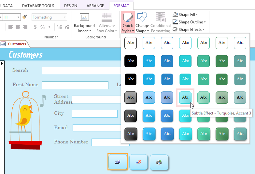The image size is (255, 174).
Task: Align text left
Action: [x=11, y=27]
